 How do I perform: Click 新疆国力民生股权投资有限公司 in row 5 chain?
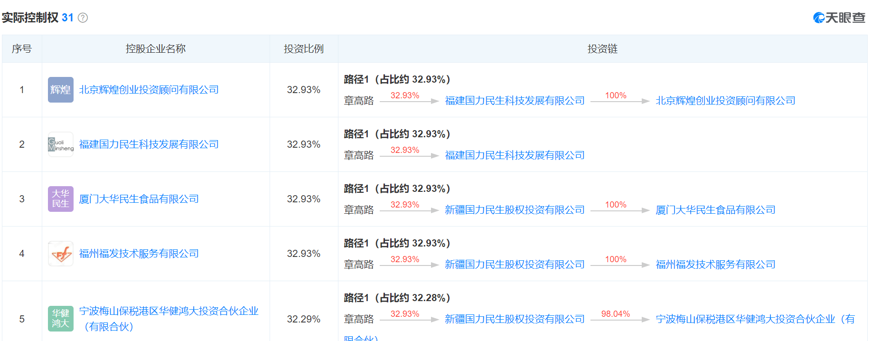(515, 319)
